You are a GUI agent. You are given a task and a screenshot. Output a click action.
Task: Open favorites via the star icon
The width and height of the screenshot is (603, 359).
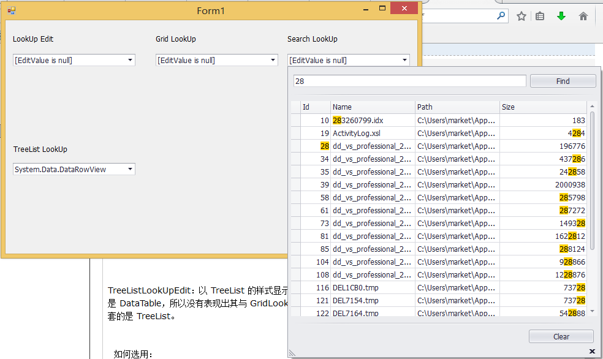pyautogui.click(x=521, y=16)
